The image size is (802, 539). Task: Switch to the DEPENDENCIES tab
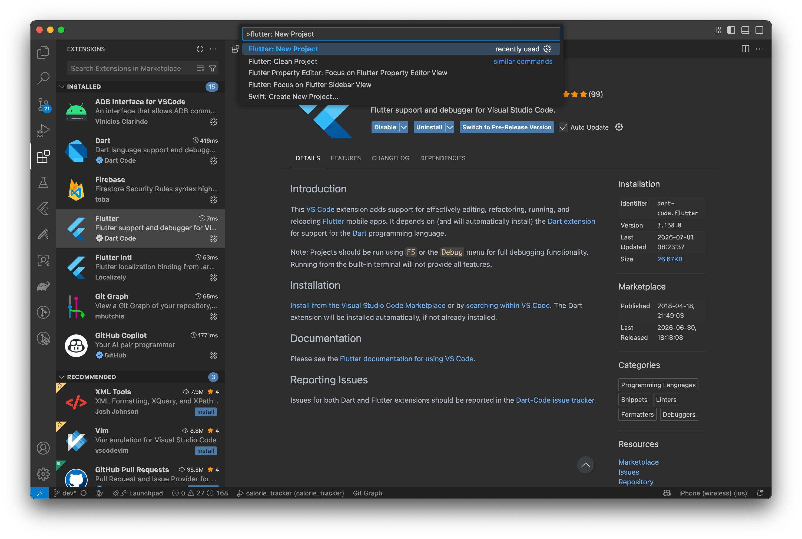point(443,158)
